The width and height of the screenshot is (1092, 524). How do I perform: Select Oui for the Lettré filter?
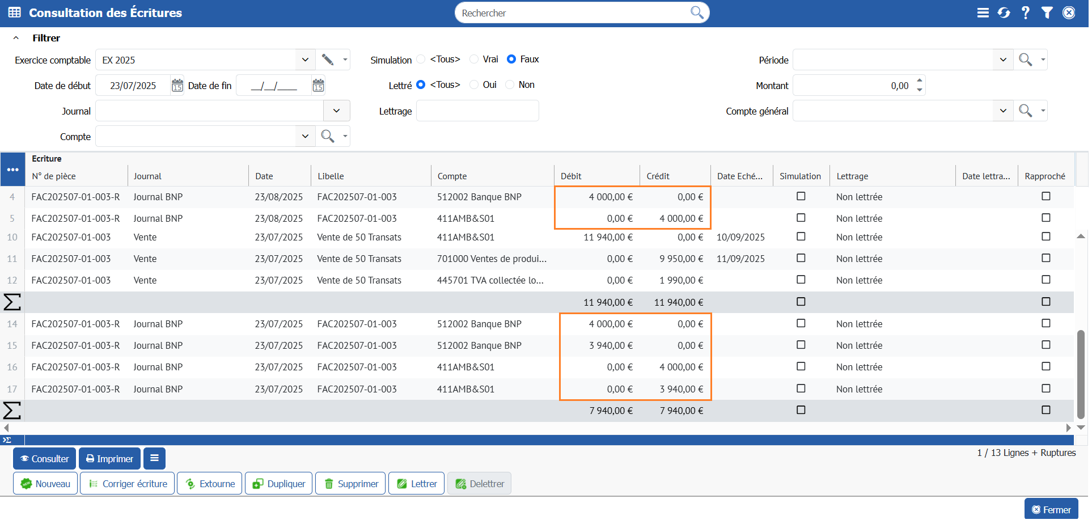(475, 85)
